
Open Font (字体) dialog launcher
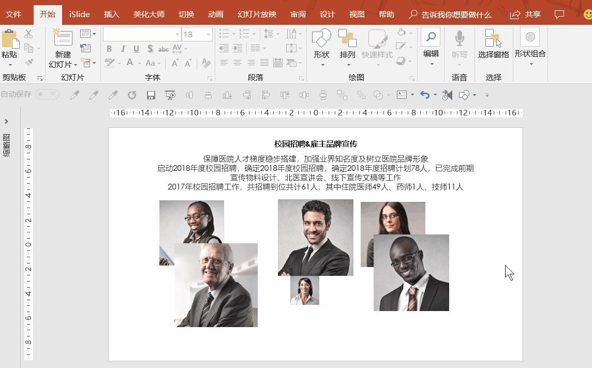pyautogui.click(x=210, y=79)
